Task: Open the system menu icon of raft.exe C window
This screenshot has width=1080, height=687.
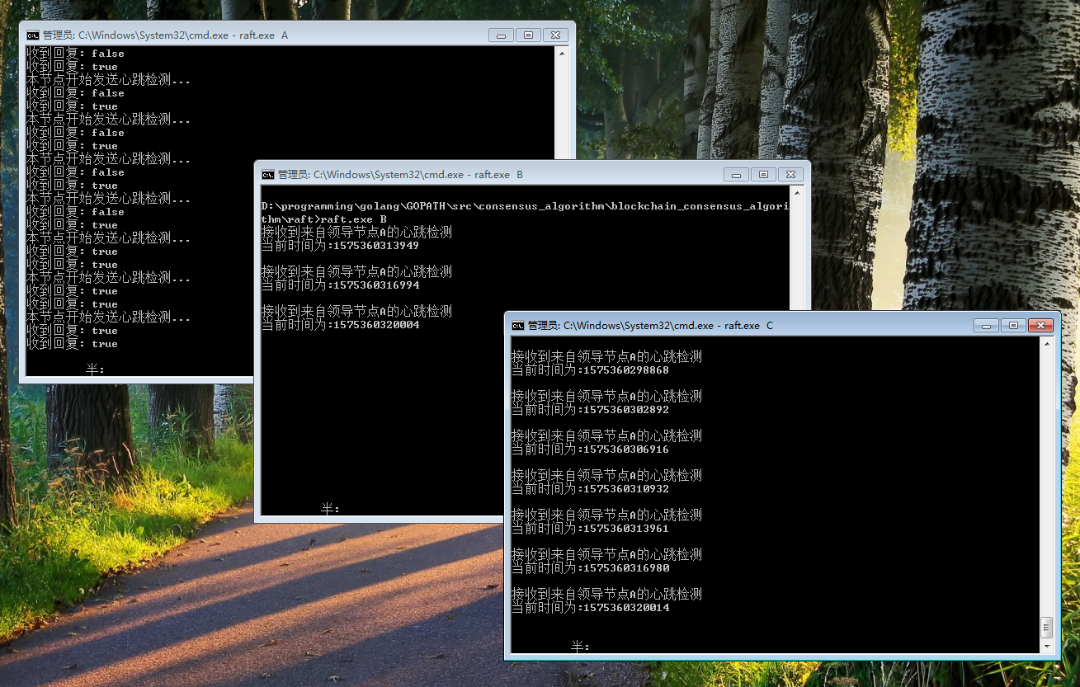Action: pos(516,325)
